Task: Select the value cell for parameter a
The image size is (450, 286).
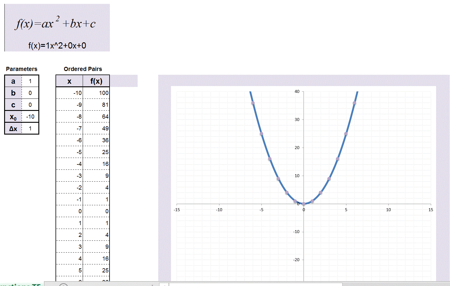Action: [x=30, y=81]
